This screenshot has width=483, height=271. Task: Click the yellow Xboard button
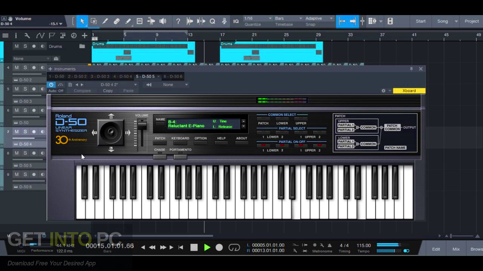coord(409,91)
